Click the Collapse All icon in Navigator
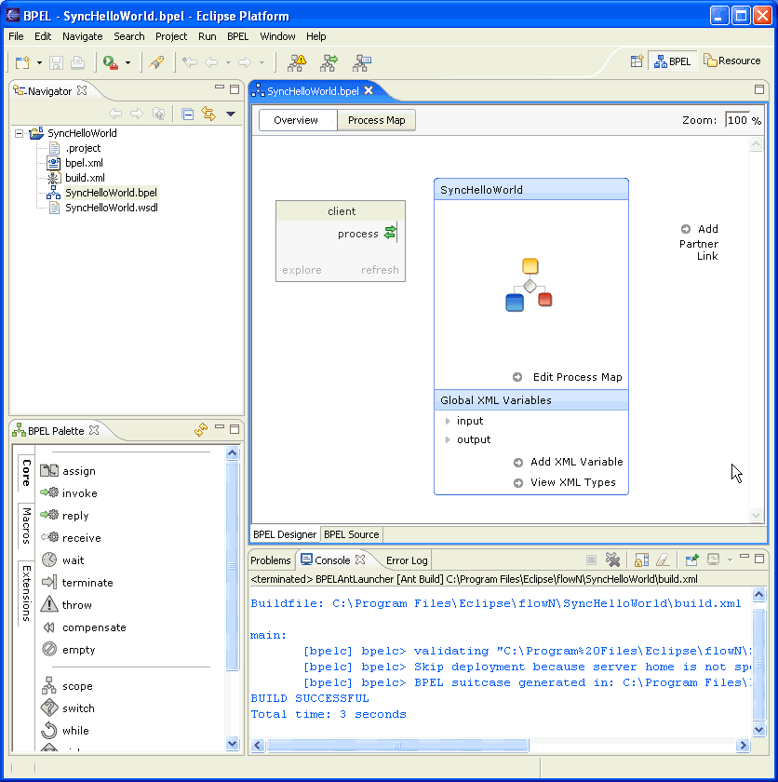The image size is (778, 782). 188,115
